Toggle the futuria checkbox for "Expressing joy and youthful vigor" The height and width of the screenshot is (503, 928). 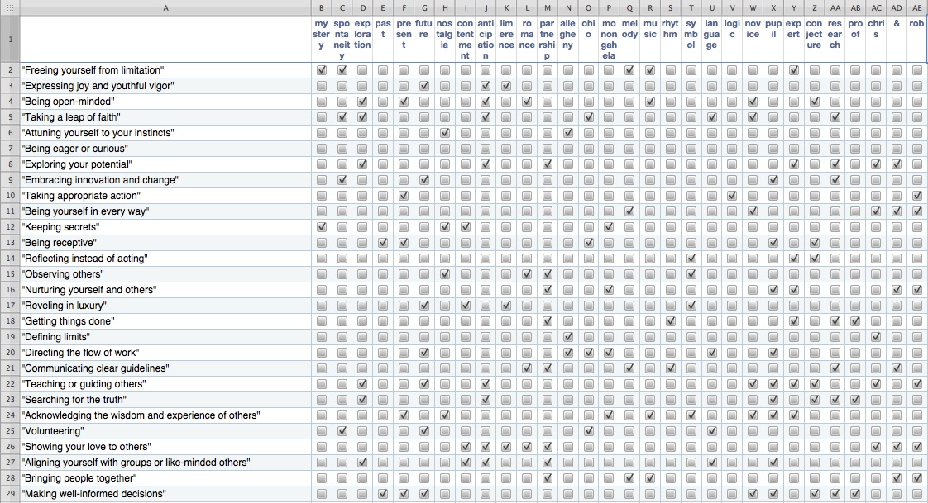[423, 86]
